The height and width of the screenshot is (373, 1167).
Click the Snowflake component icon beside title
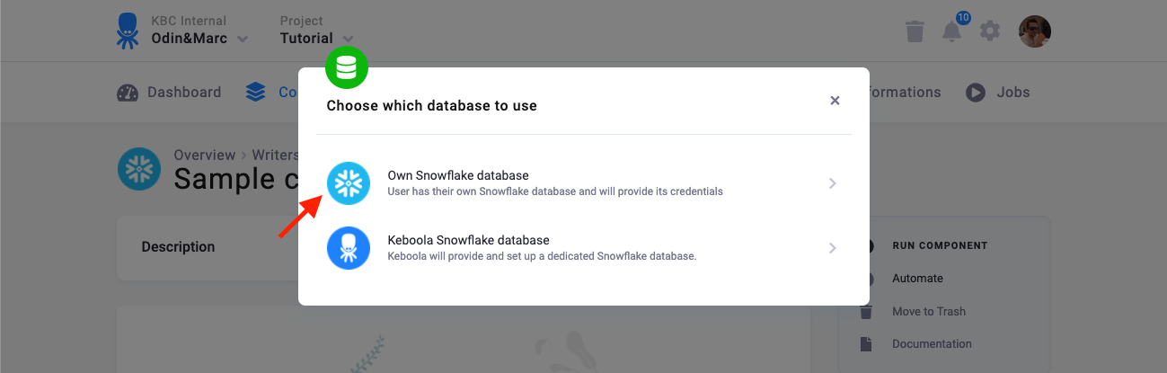[139, 168]
